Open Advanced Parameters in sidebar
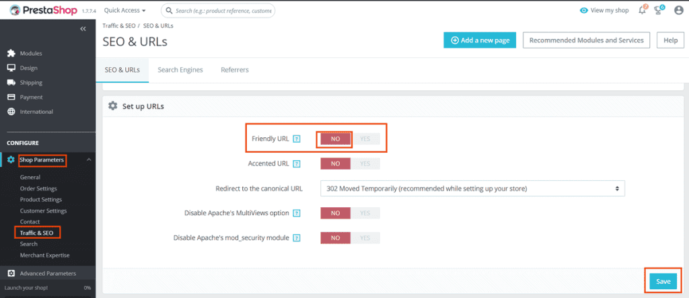Viewport: 689px width, 298px height. coord(48,273)
